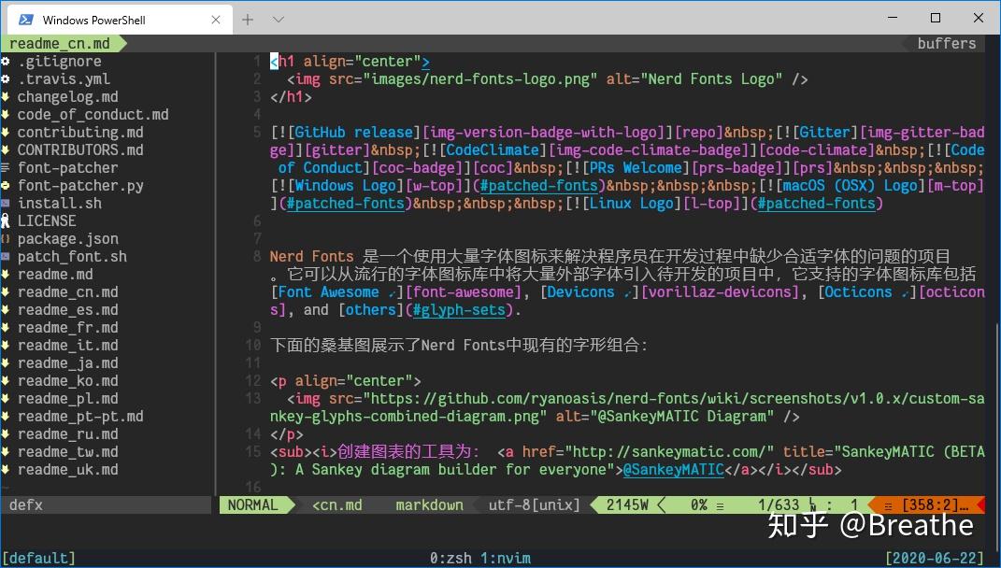Click the markdown icon beside readme_ja.md
Screen dimensions: 1001x568
[7, 362]
